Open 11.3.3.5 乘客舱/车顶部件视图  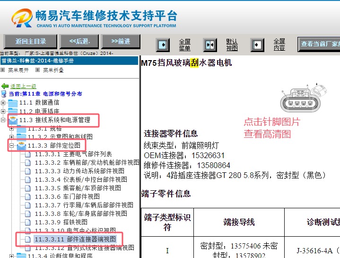click(78, 188)
